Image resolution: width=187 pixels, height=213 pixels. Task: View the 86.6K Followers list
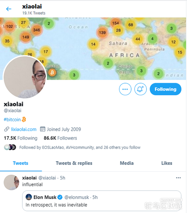point(60,138)
